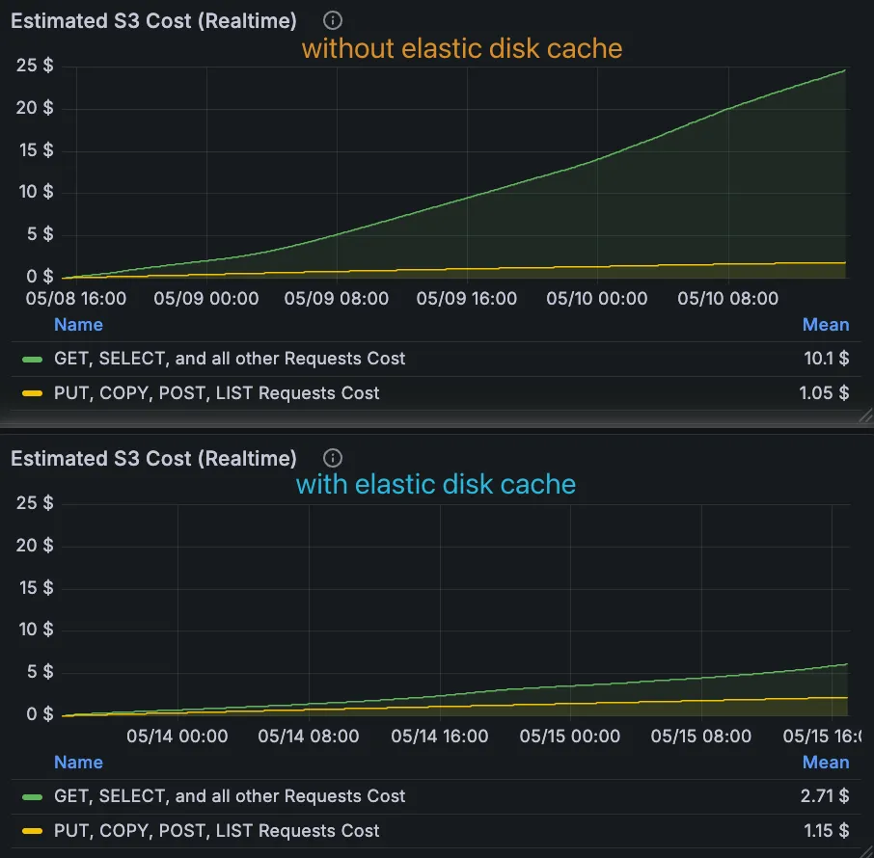Toggle GET, SELECT series with 10.1 $ mean

230,359
